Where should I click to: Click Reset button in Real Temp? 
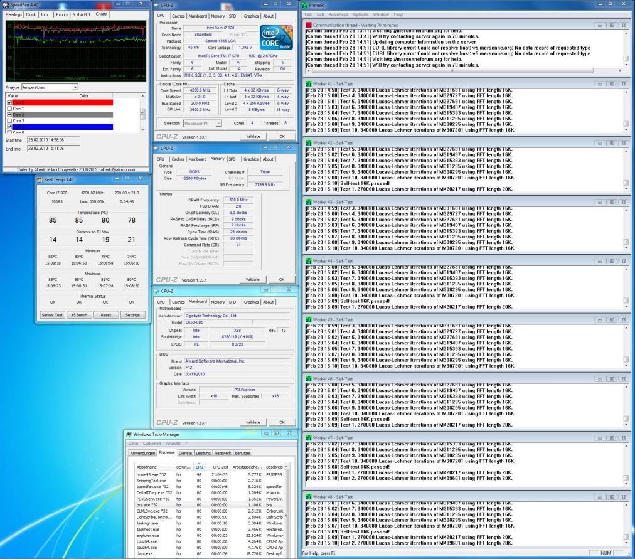point(105,315)
